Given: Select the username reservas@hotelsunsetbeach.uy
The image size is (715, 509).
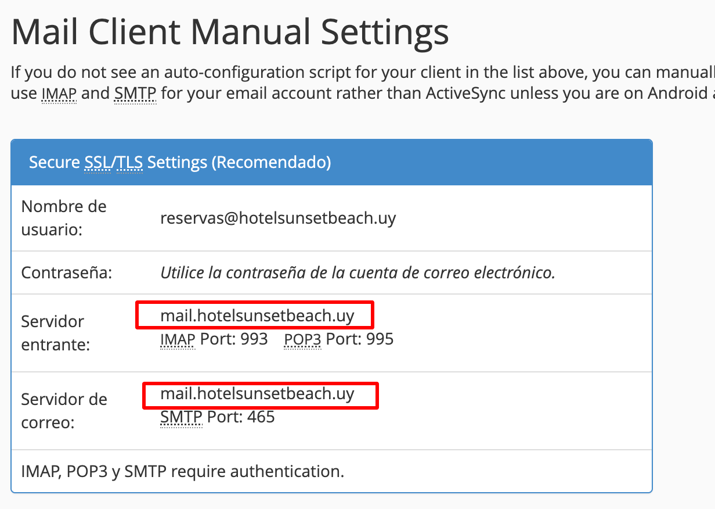Looking at the screenshot, I should pyautogui.click(x=279, y=218).
